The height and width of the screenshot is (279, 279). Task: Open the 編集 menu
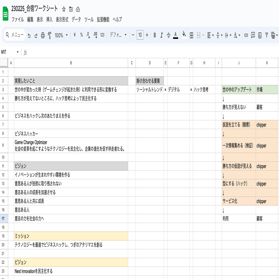point(30,19)
